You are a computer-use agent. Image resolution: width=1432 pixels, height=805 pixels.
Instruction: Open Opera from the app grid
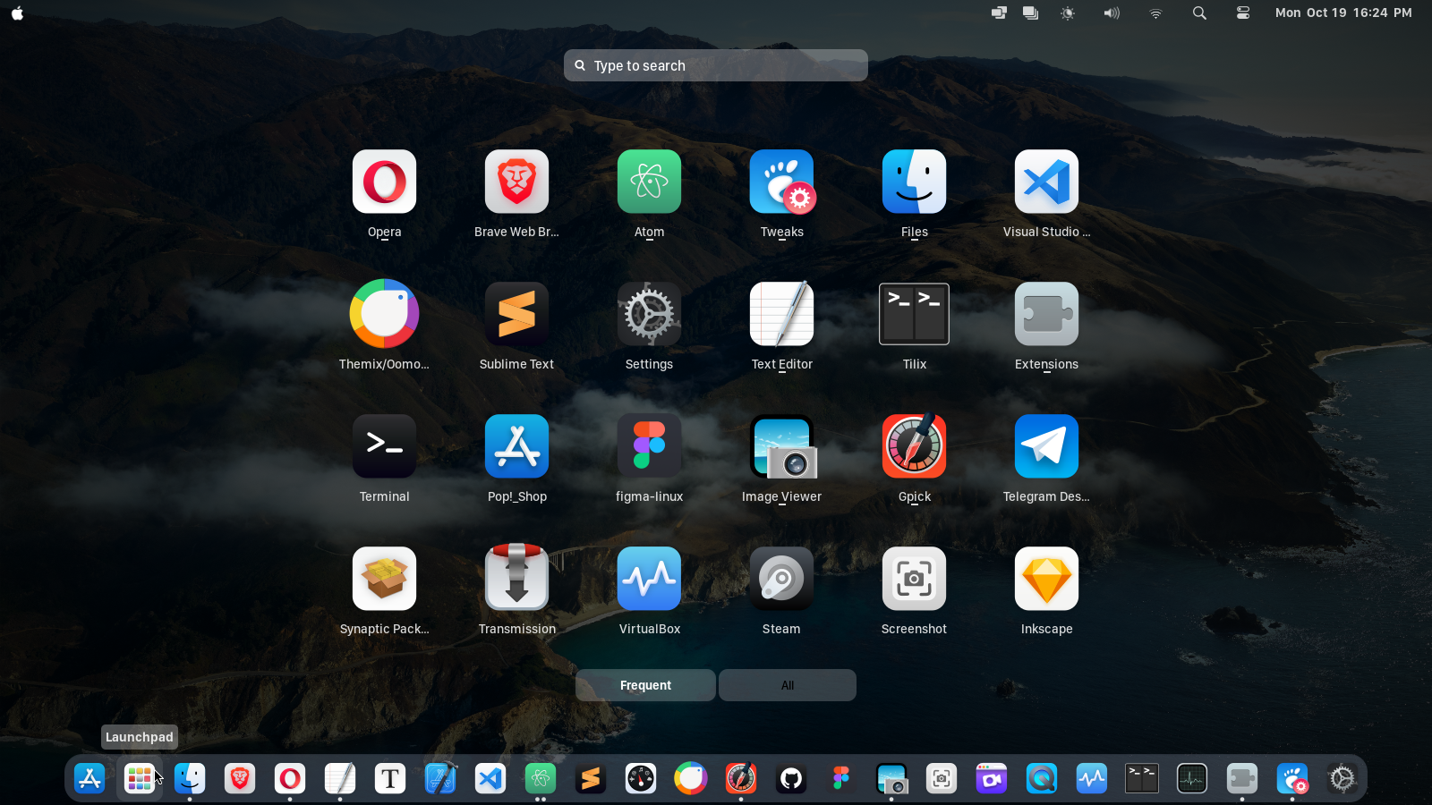384,182
